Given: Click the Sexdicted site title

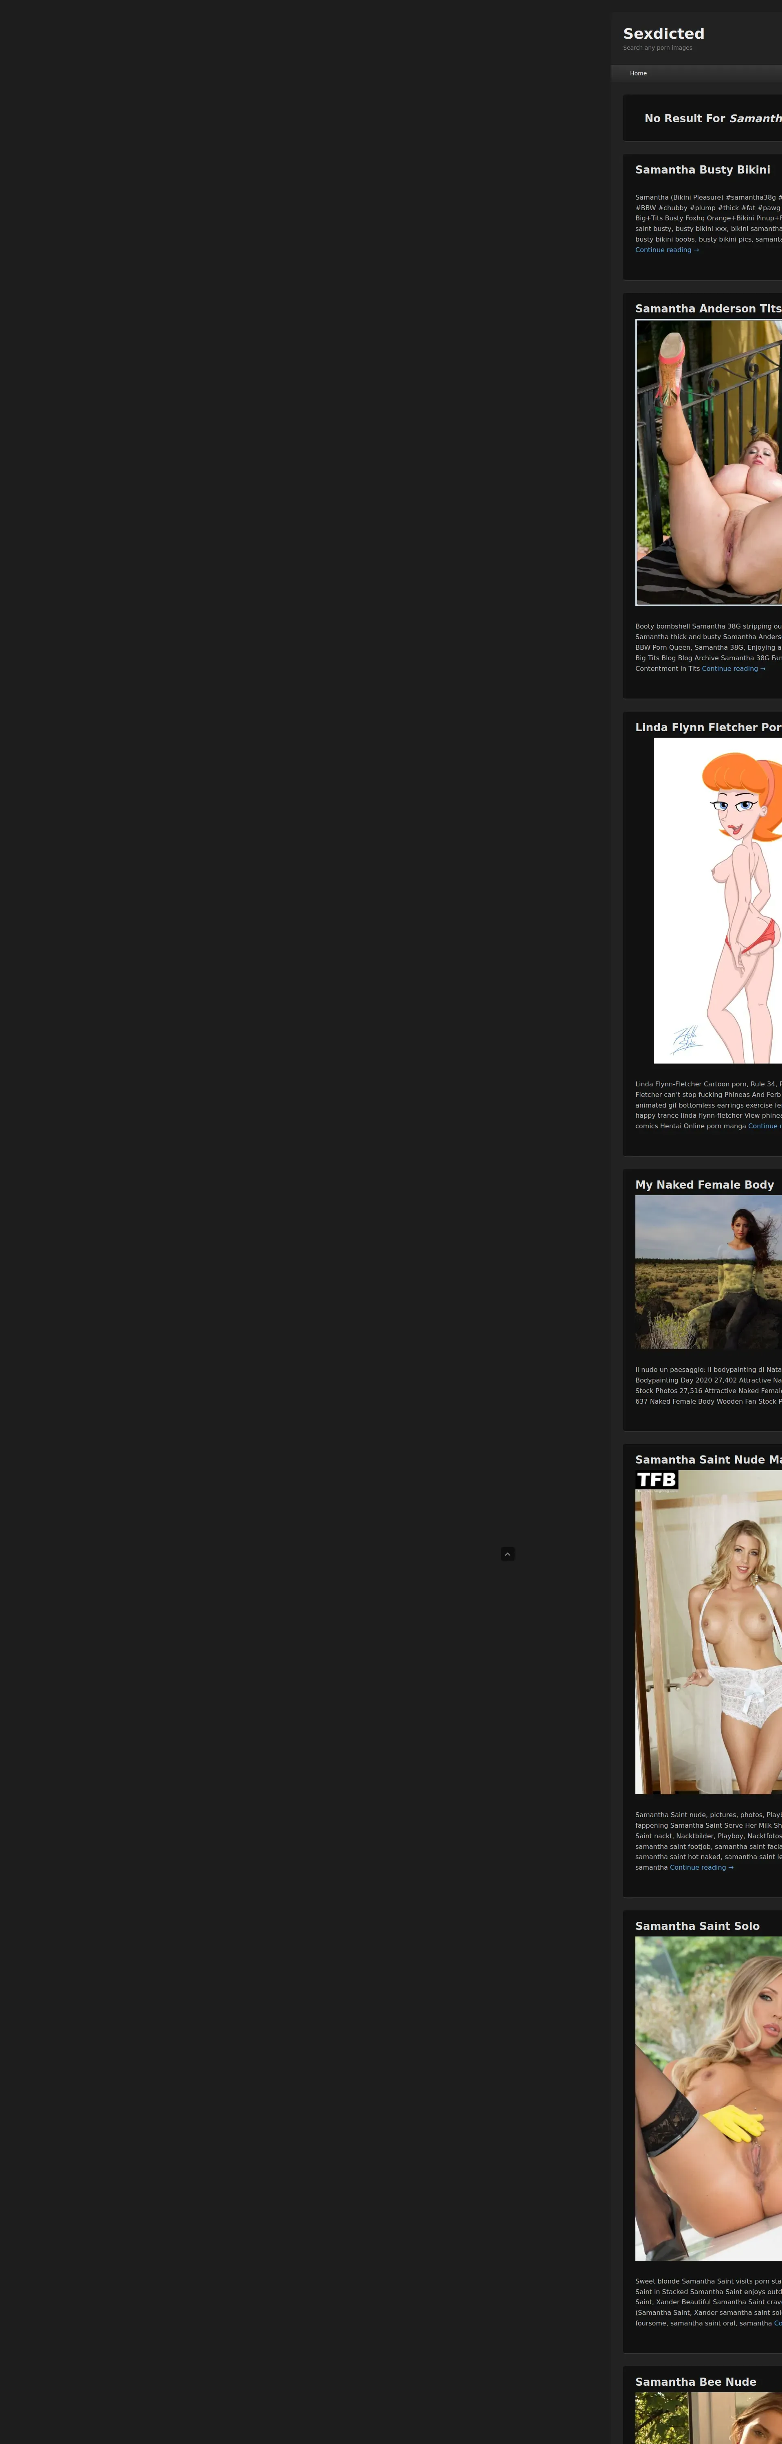Looking at the screenshot, I should point(663,33).
